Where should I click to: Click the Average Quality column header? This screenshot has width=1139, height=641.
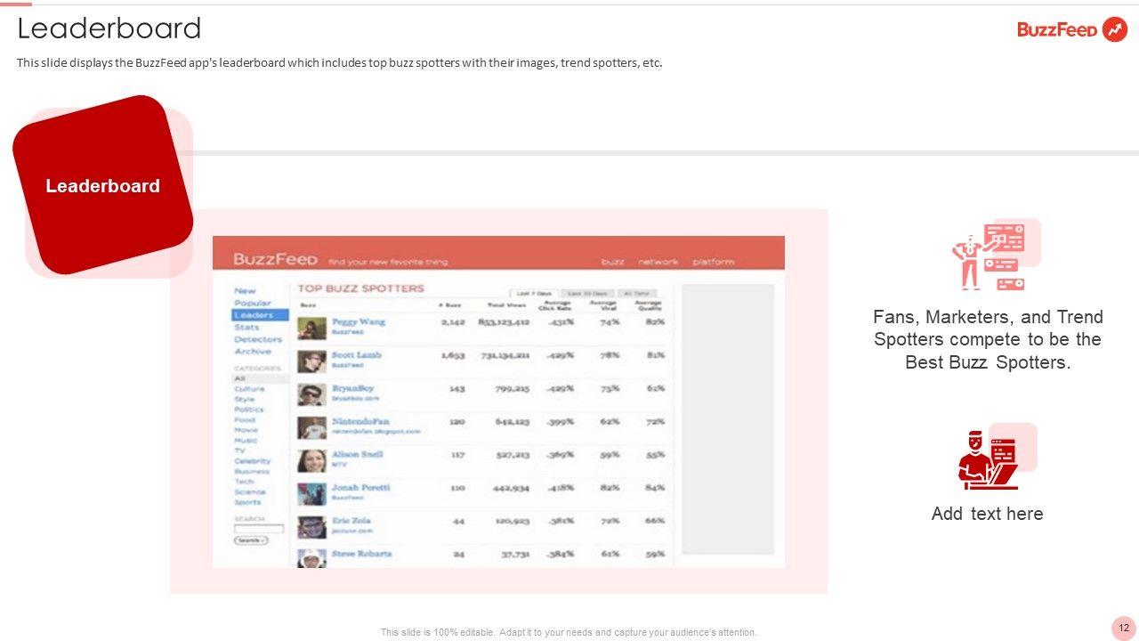pyautogui.click(x=650, y=305)
